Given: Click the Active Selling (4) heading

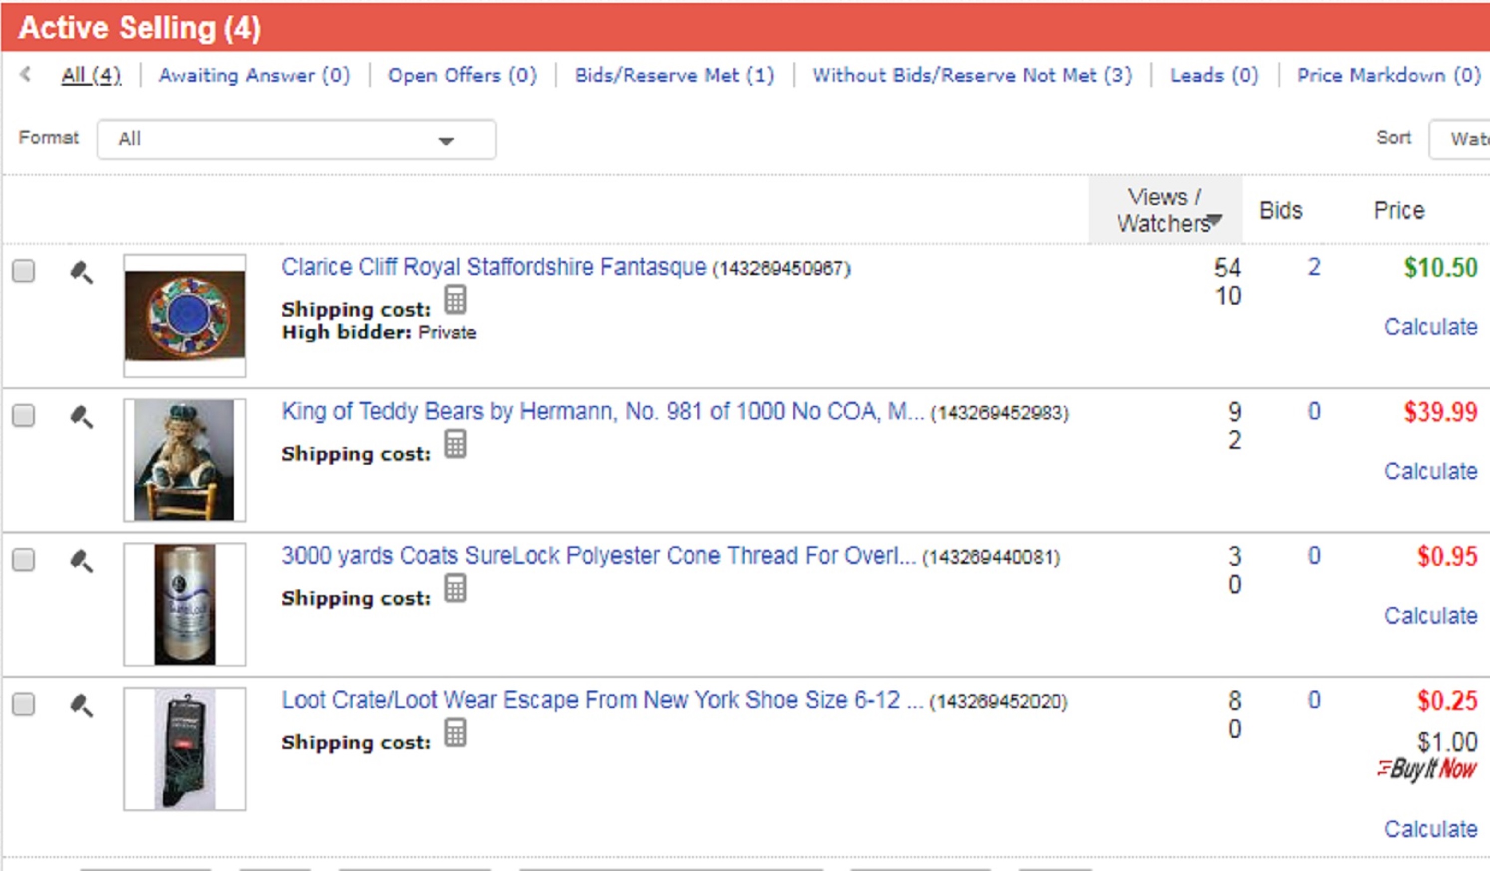Looking at the screenshot, I should click(140, 28).
